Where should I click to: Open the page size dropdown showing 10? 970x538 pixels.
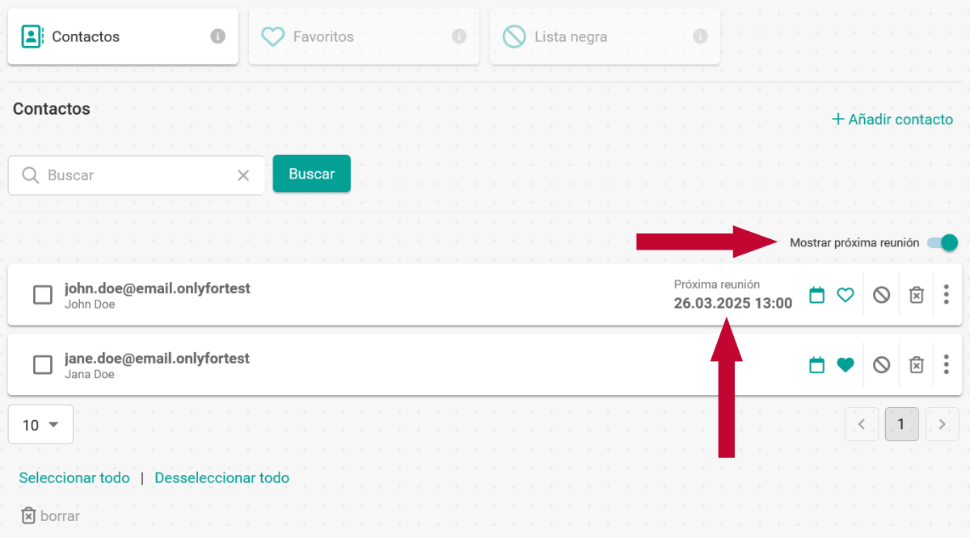point(40,424)
